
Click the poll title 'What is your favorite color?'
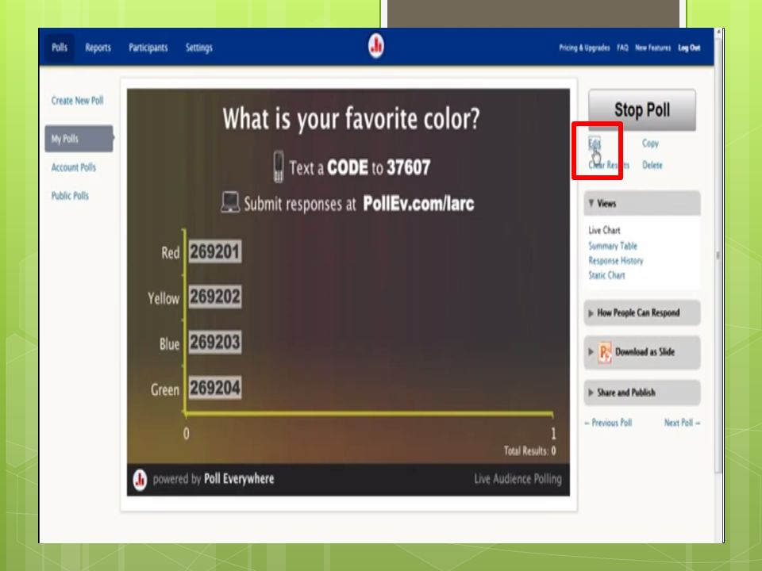(x=351, y=119)
